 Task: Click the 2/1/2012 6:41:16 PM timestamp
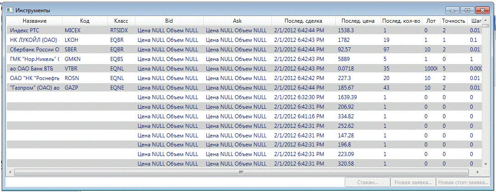pos(299,116)
